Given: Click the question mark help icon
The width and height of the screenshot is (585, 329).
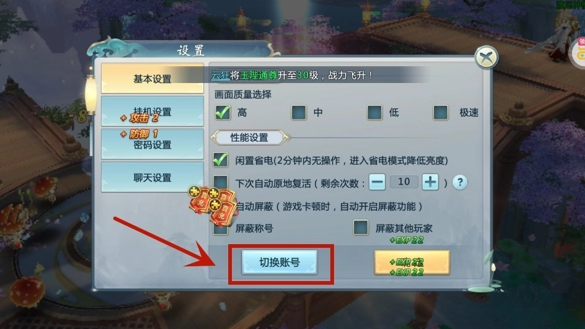Looking at the screenshot, I should pyautogui.click(x=460, y=183).
